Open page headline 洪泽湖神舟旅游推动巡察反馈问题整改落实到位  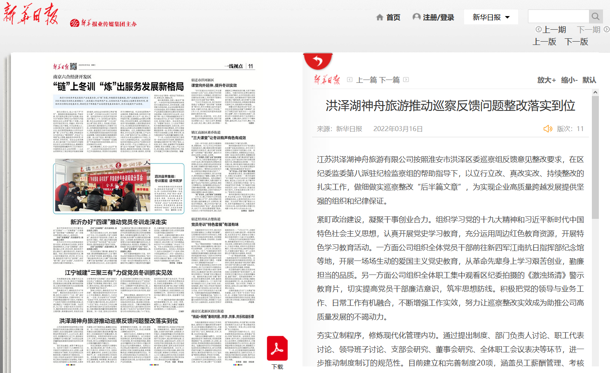coord(119,321)
